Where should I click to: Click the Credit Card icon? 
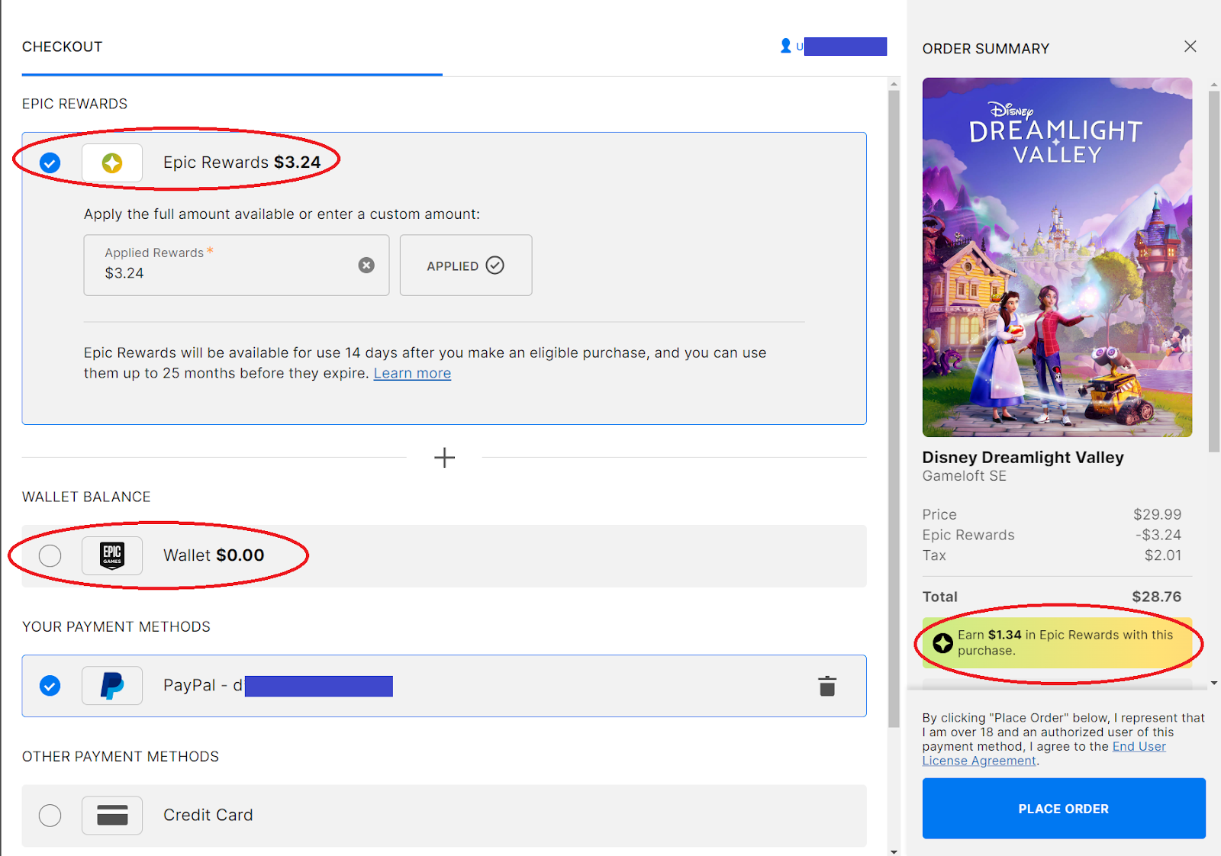pyautogui.click(x=112, y=815)
